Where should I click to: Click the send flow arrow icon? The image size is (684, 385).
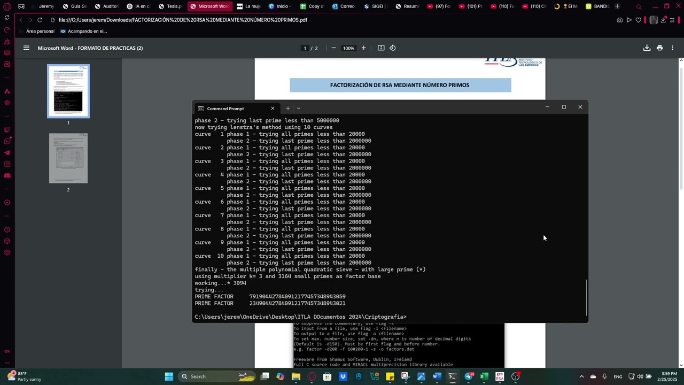[629, 20]
